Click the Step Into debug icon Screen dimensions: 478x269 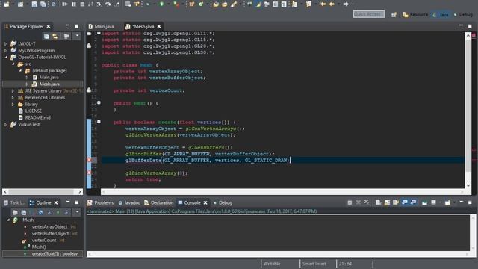99,4
